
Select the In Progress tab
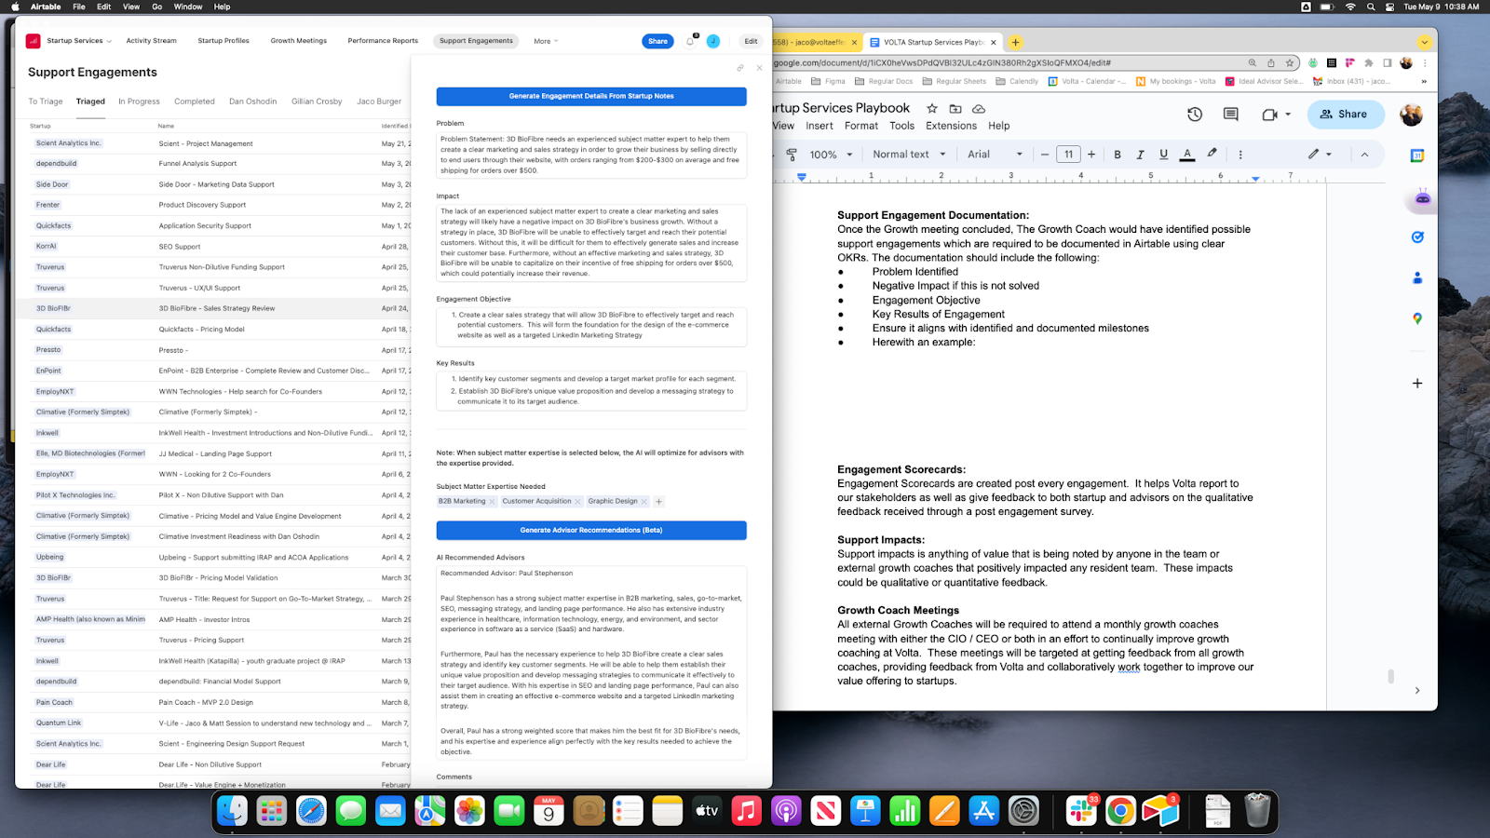pos(139,101)
